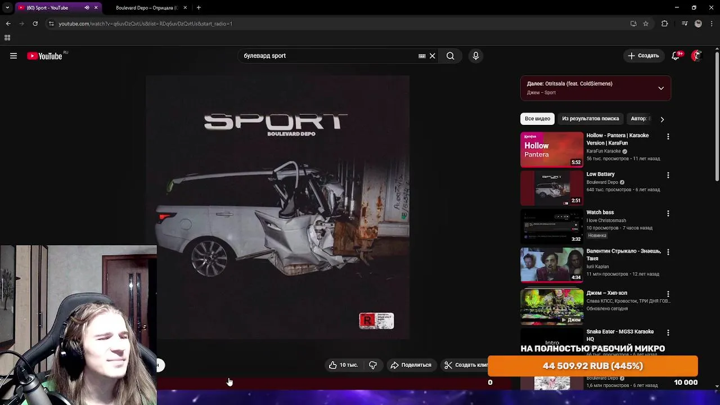The height and width of the screenshot is (405, 720).
Task: Bookmark this page with star icon
Action: pyautogui.click(x=646, y=24)
